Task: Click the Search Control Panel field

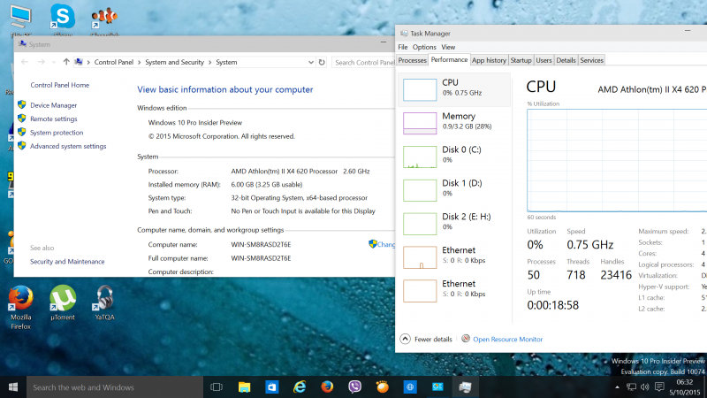Action: coord(363,62)
